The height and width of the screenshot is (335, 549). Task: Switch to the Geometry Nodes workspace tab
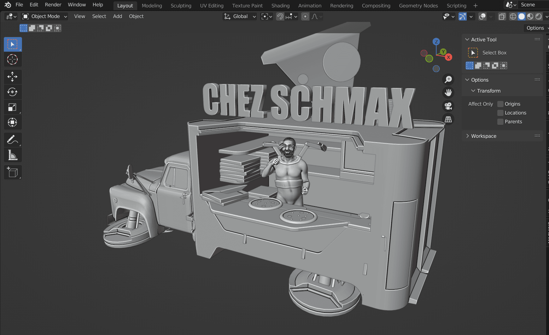[418, 6]
